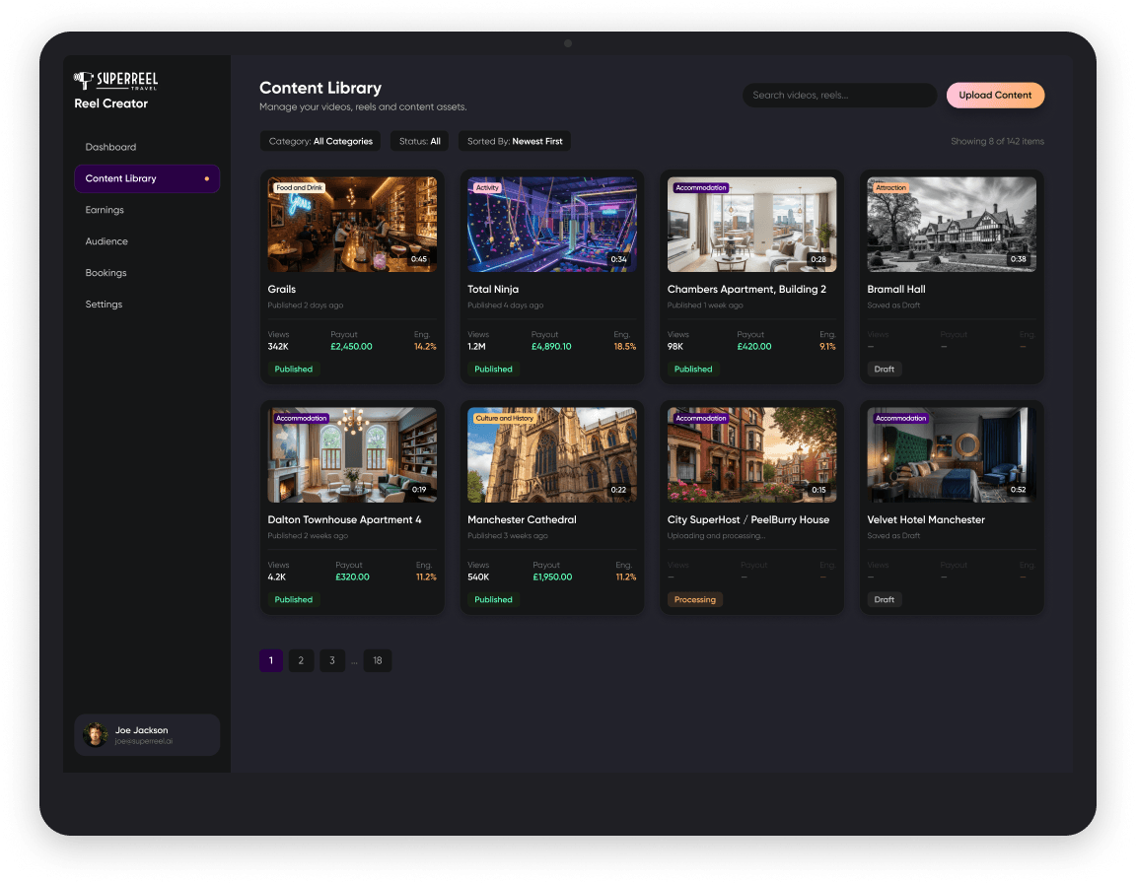Click the engagement value 18.5%
The image size is (1136, 883).
coord(625,347)
